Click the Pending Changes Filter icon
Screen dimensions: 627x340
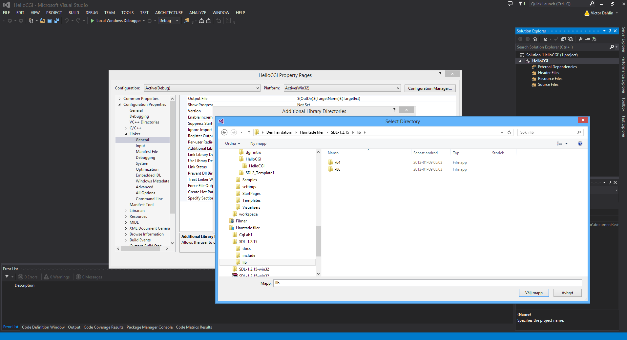click(x=545, y=39)
